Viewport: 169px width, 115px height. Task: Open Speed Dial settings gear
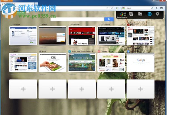(x=157, y=14)
